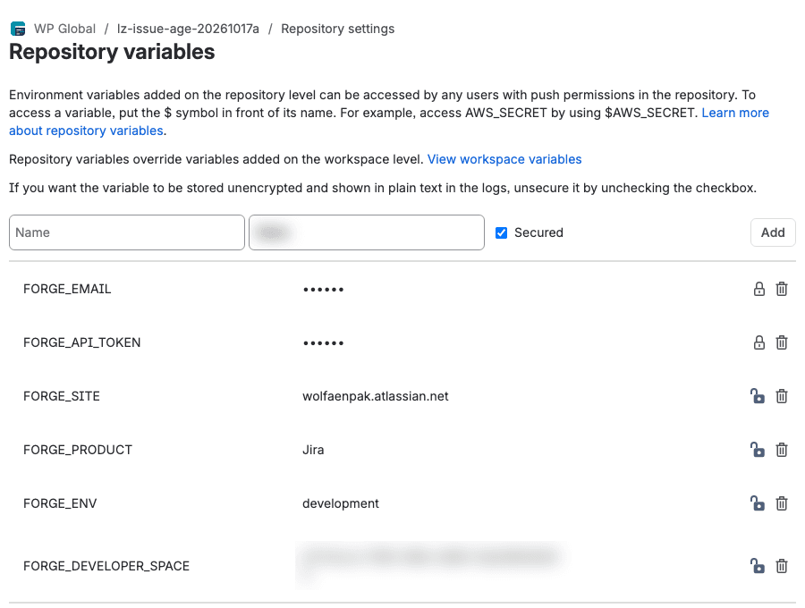
Task: Click the masked value of FORGE_EMAIL
Action: 324,290
